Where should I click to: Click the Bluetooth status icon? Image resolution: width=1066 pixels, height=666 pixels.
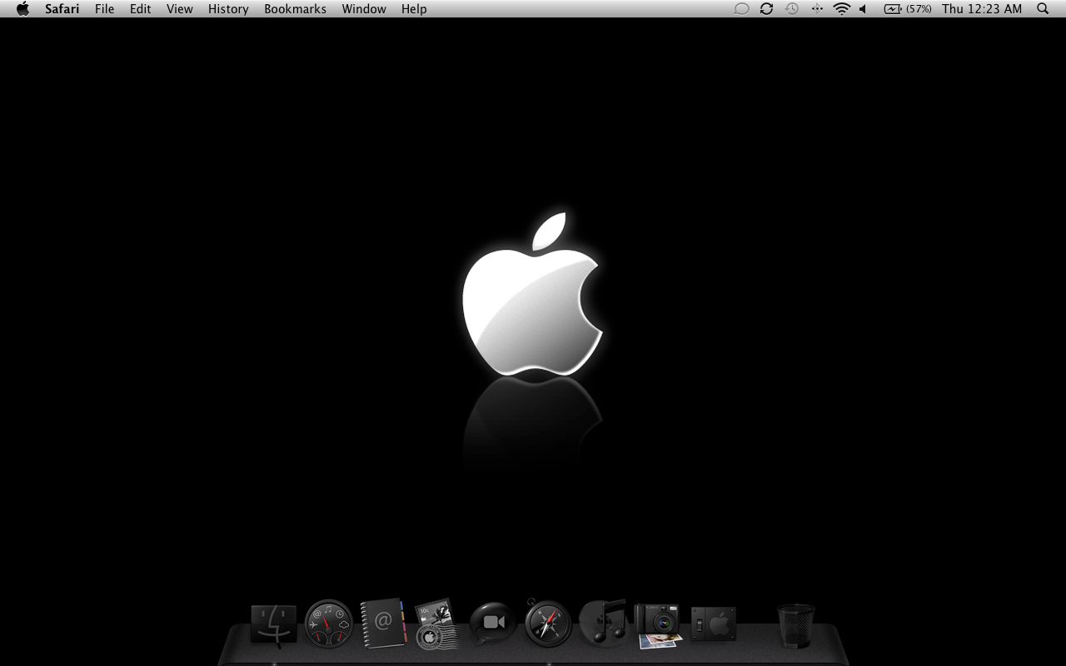click(x=817, y=9)
